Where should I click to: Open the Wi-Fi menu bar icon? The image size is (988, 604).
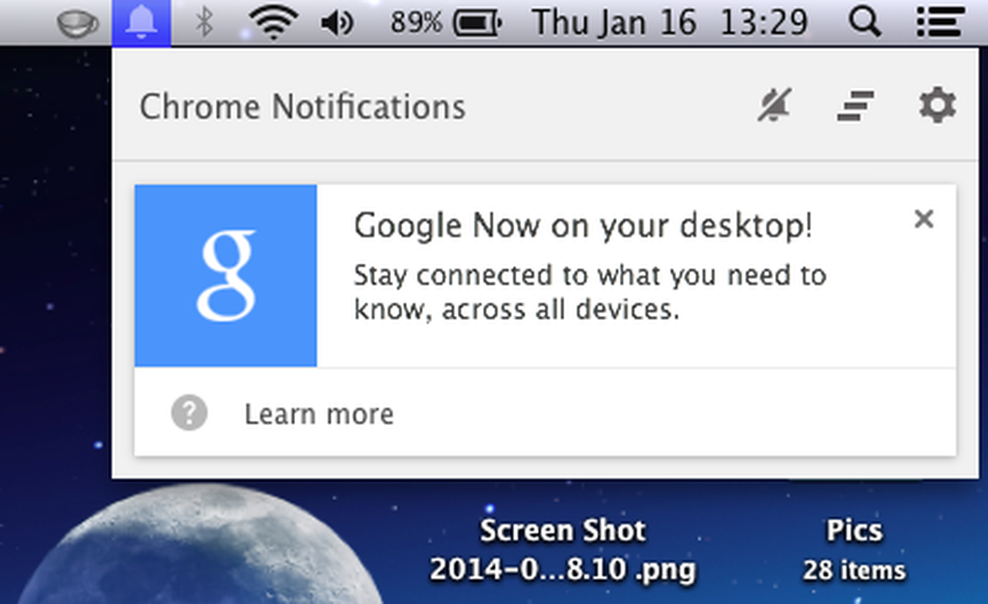273,23
